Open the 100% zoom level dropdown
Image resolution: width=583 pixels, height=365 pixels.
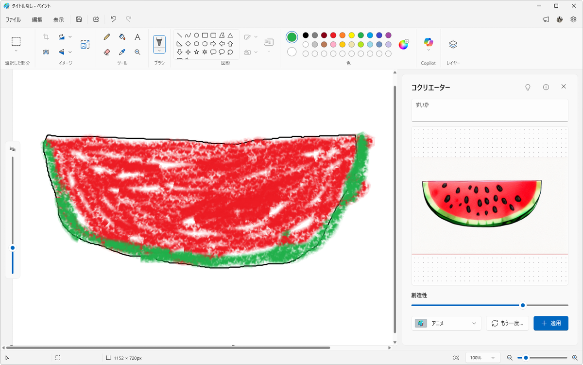(x=482, y=358)
